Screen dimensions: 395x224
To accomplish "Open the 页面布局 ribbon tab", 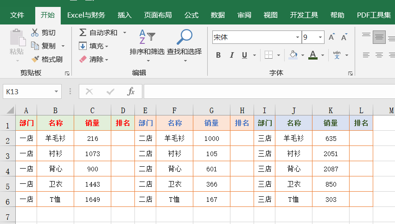I will 158,15.
